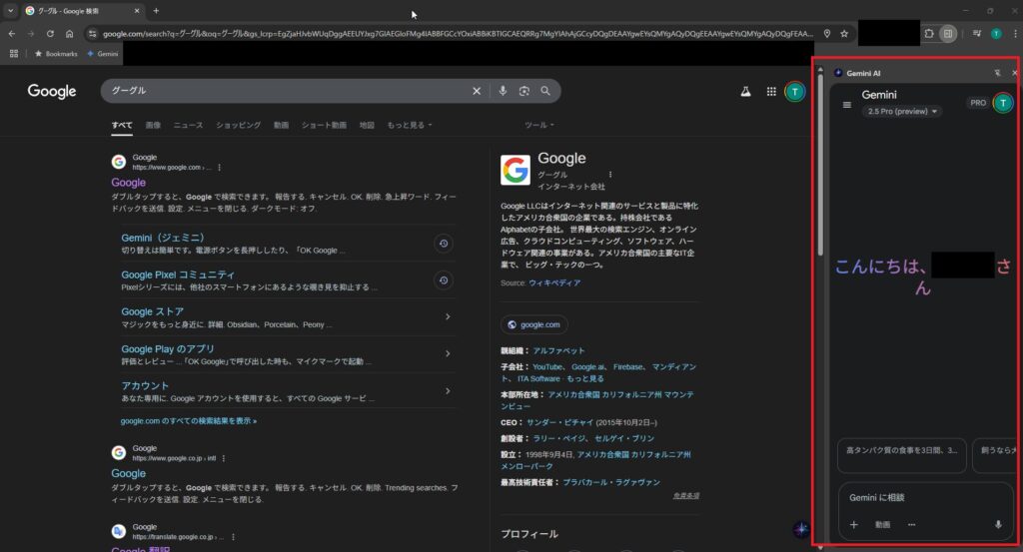The width and height of the screenshot is (1023, 552).
Task: Open the Google apps grid icon
Action: tap(771, 92)
